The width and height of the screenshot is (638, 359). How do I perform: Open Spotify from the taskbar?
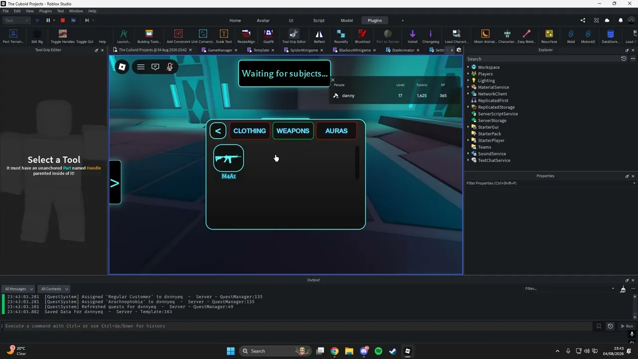[378, 351]
